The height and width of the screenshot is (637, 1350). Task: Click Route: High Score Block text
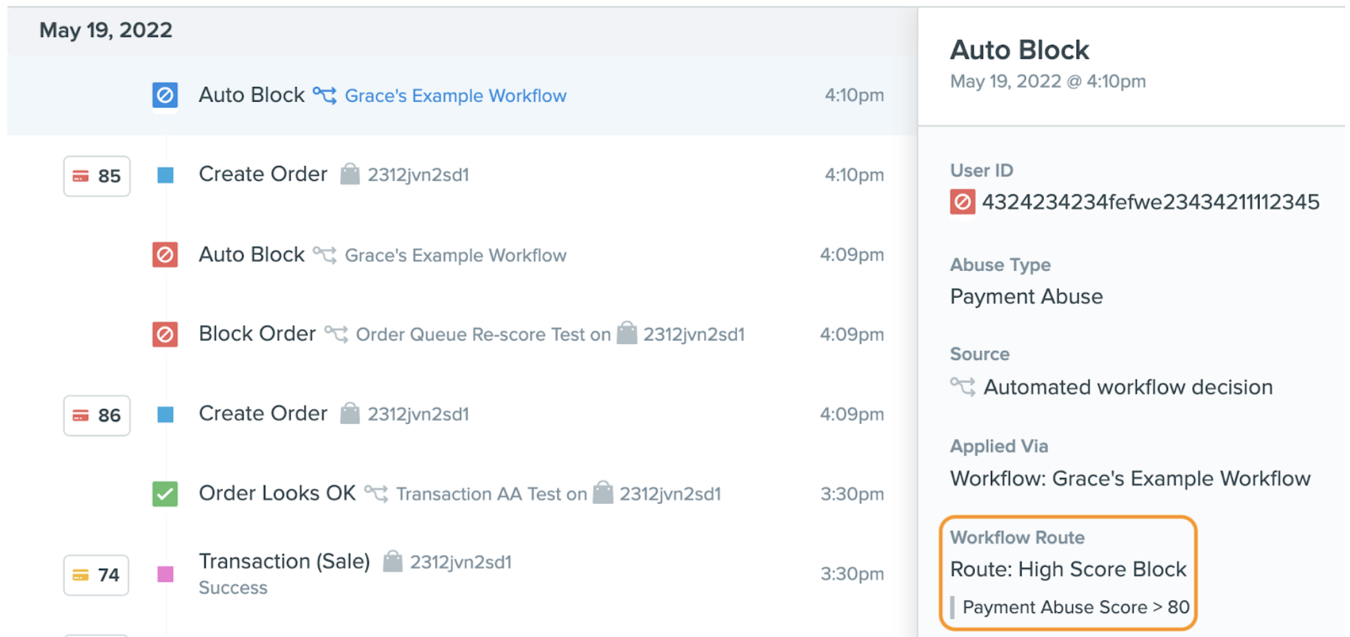pyautogui.click(x=1068, y=569)
